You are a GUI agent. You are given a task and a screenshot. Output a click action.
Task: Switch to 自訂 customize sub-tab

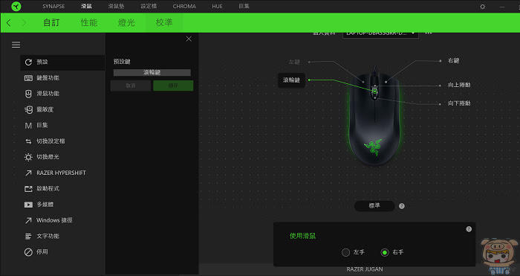tap(51, 22)
